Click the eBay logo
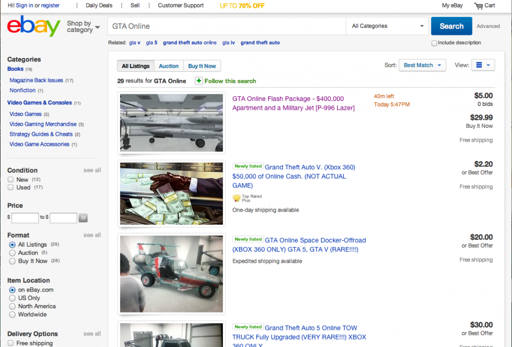 point(32,27)
